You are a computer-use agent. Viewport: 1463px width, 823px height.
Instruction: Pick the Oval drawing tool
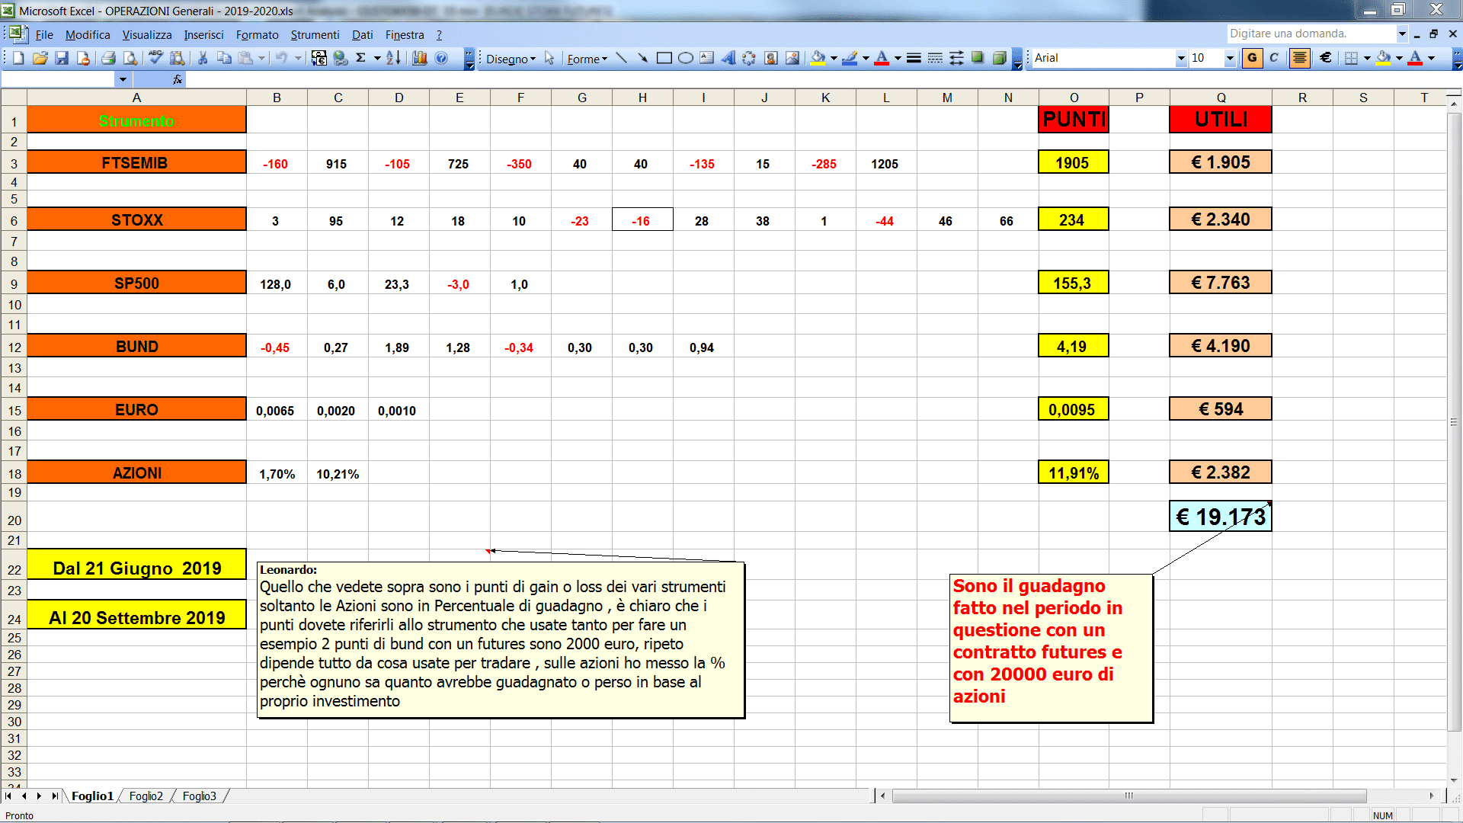(x=686, y=58)
